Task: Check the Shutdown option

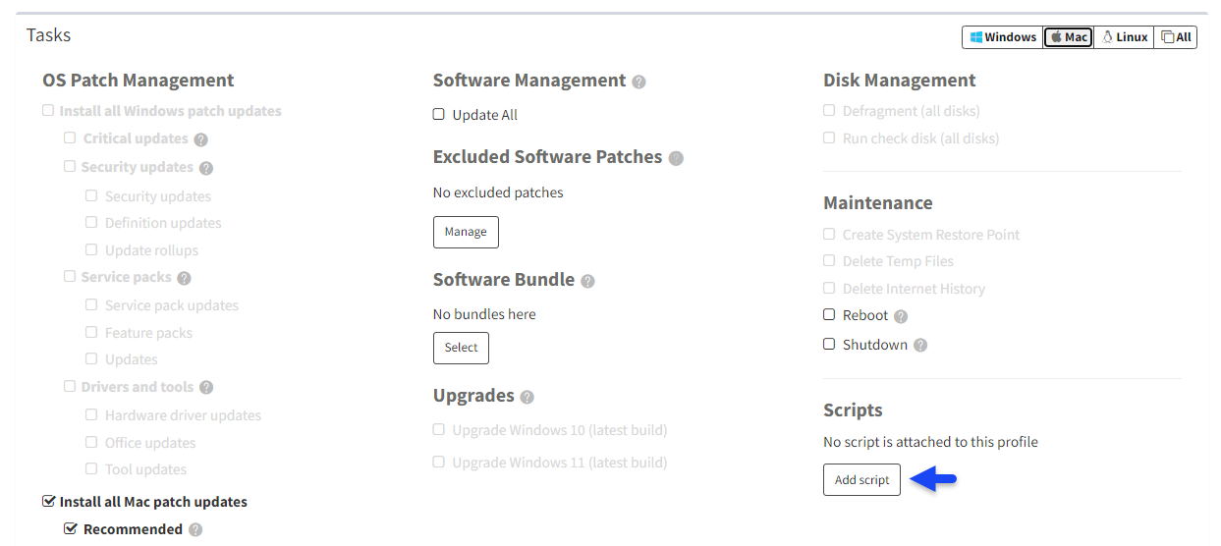Action: (829, 344)
